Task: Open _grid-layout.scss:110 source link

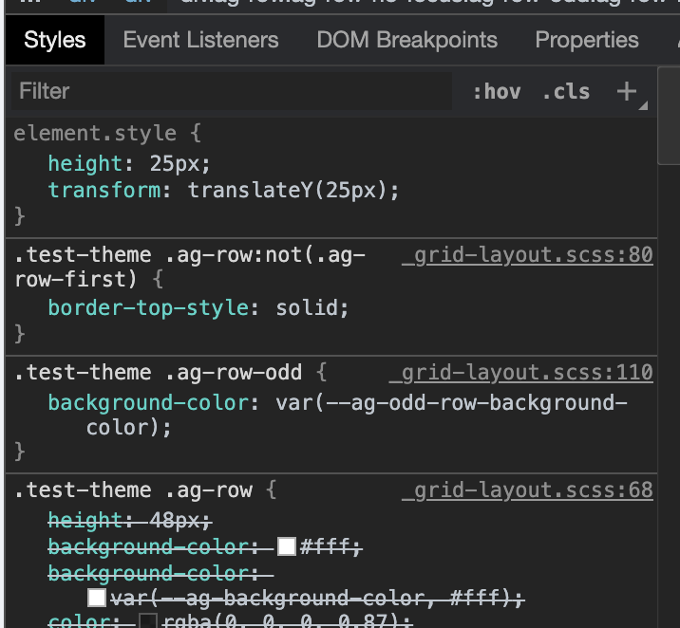Action: 521,373
